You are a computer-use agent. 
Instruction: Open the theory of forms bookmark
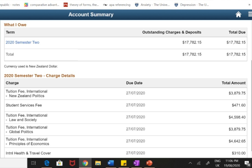coord(81,5)
